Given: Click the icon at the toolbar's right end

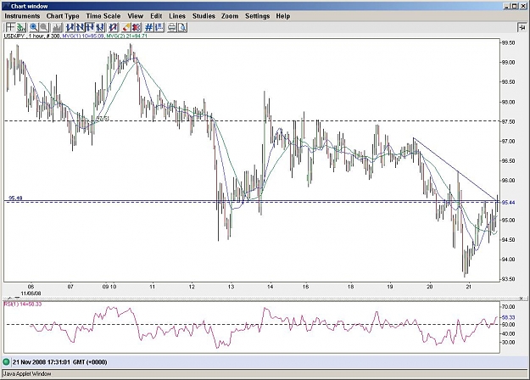Looking at the screenshot, I should pos(522,27).
